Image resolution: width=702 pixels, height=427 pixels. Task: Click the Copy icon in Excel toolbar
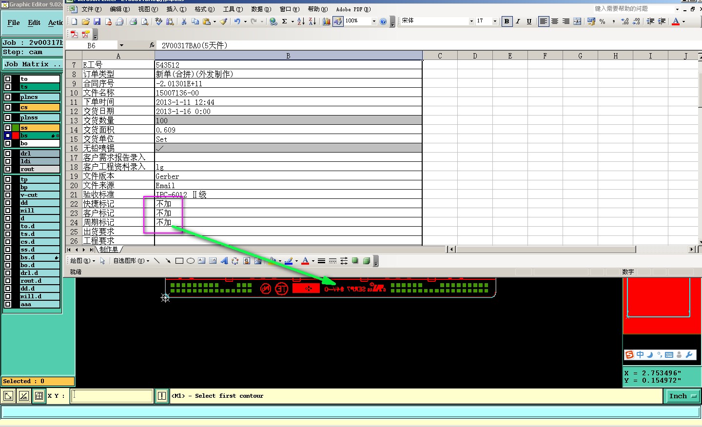(195, 21)
